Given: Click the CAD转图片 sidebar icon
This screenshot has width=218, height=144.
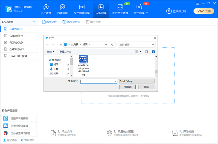Looking at the screenshot, I should point(6,36).
